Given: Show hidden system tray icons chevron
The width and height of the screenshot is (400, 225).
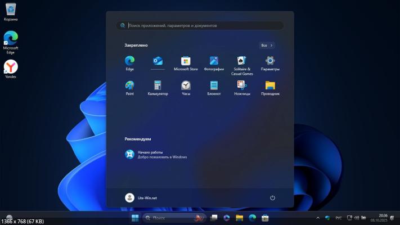Looking at the screenshot, I should pos(318,218).
